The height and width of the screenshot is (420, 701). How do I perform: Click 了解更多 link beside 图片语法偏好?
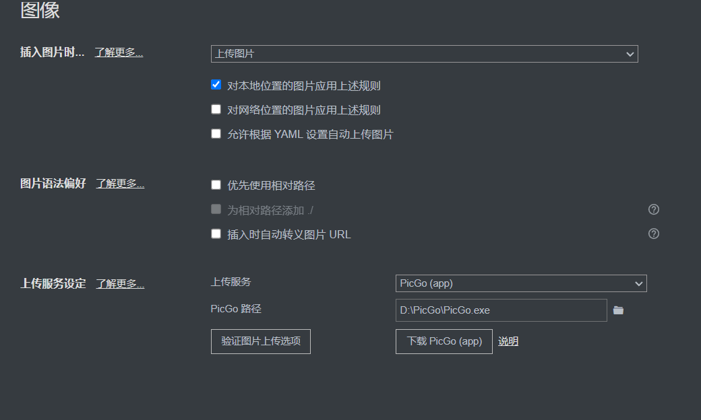pos(120,184)
